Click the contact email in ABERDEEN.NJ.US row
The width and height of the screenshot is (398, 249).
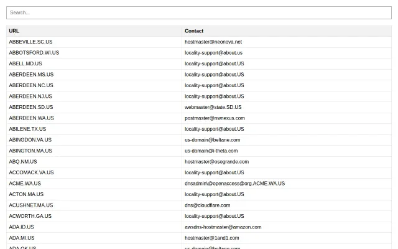[x=214, y=96]
